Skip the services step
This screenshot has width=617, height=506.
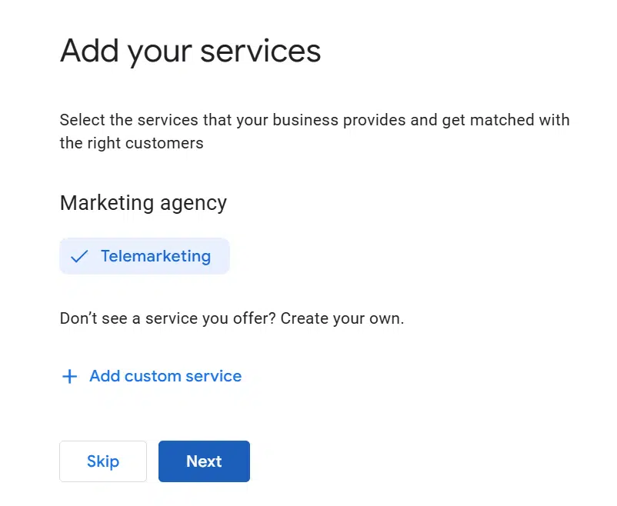pos(103,461)
